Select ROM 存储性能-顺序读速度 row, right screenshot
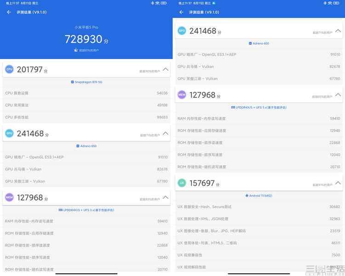 (x=259, y=143)
